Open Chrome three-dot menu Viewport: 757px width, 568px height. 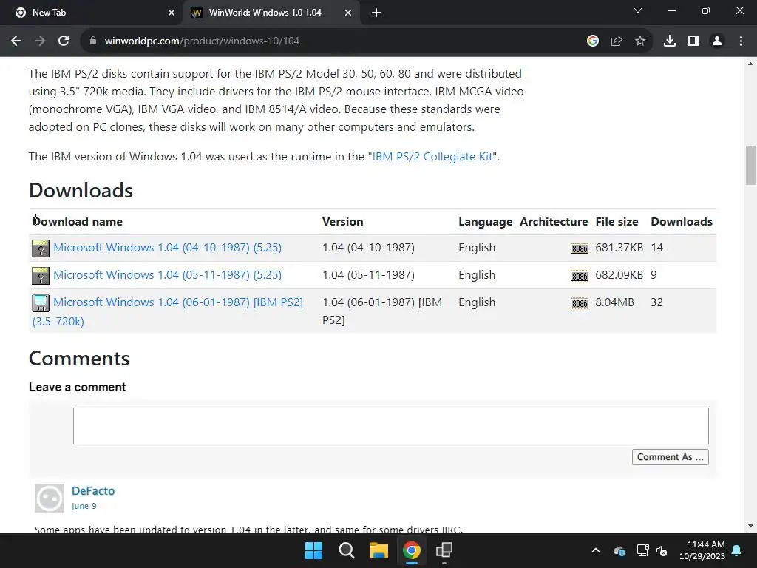point(741,41)
